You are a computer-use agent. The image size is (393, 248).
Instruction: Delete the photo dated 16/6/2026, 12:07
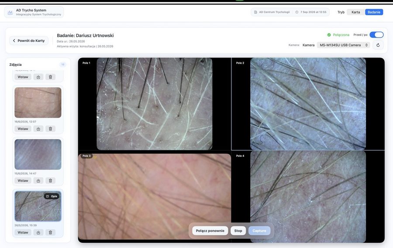50,129
